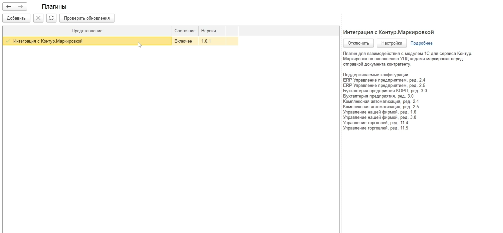Click line Бухгалтерия предприятия КОРП, ред. 3.0
This screenshot has height=233, width=503.
[x=385, y=91]
